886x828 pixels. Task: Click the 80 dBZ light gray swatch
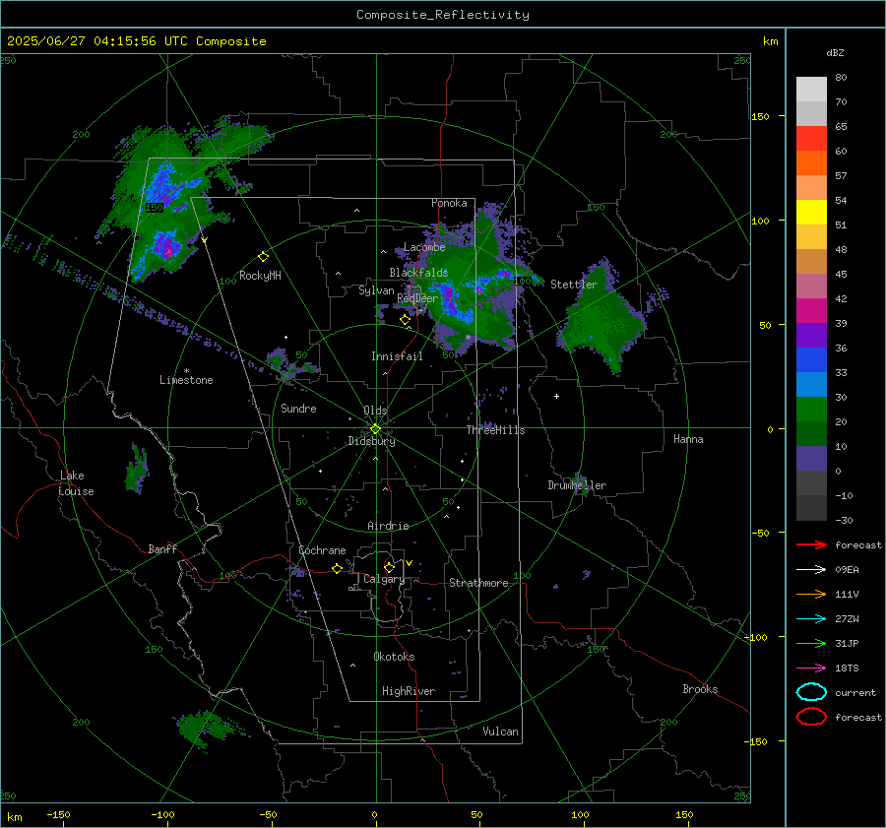coord(811,89)
